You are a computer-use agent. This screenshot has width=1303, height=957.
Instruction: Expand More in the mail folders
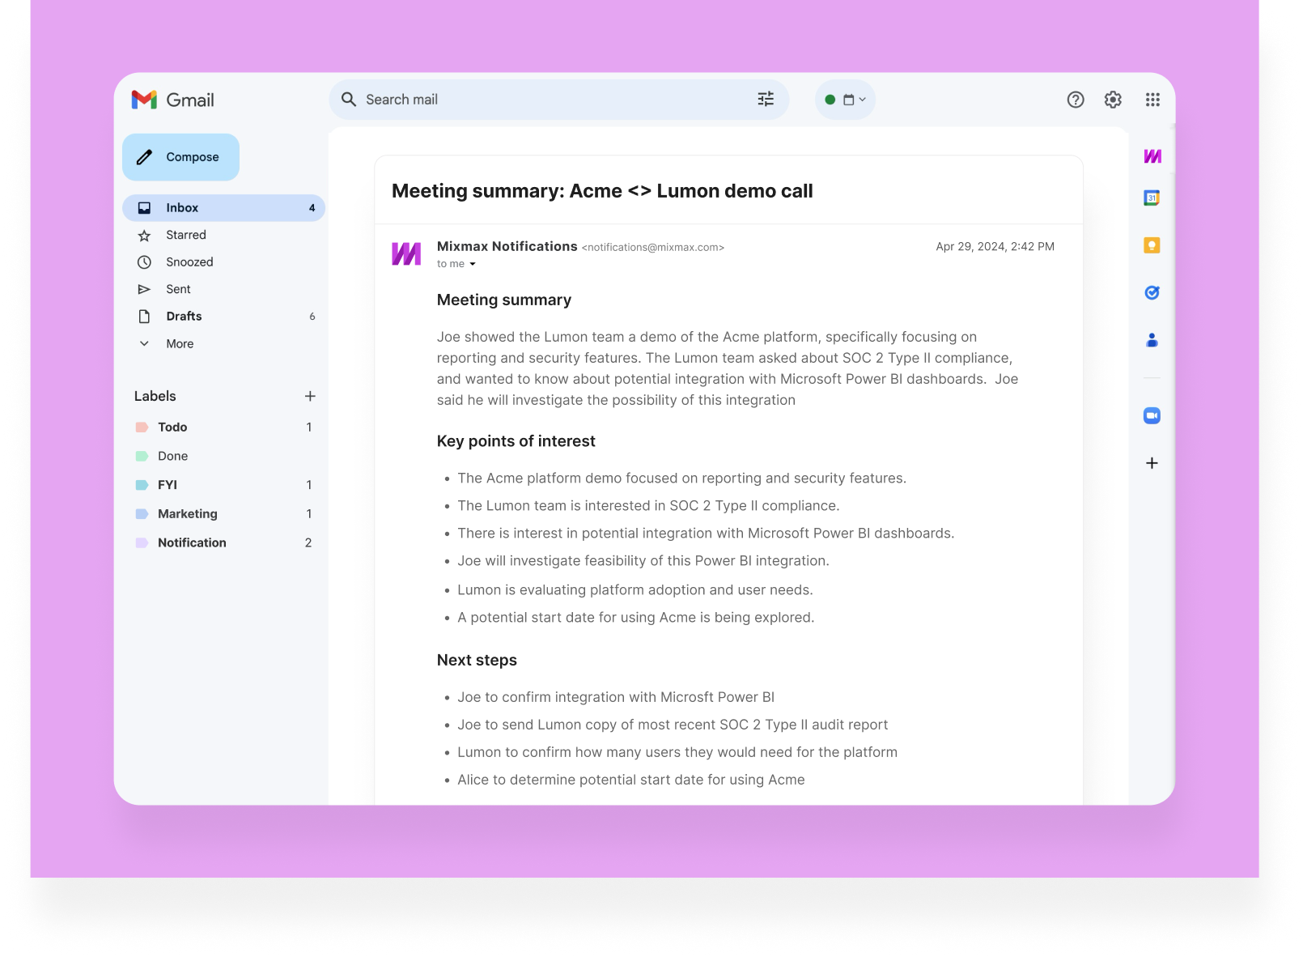179,344
